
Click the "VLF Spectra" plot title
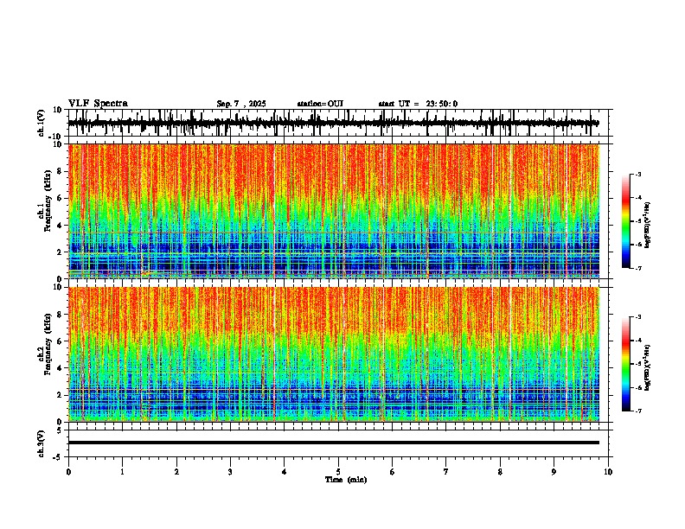tap(98, 104)
